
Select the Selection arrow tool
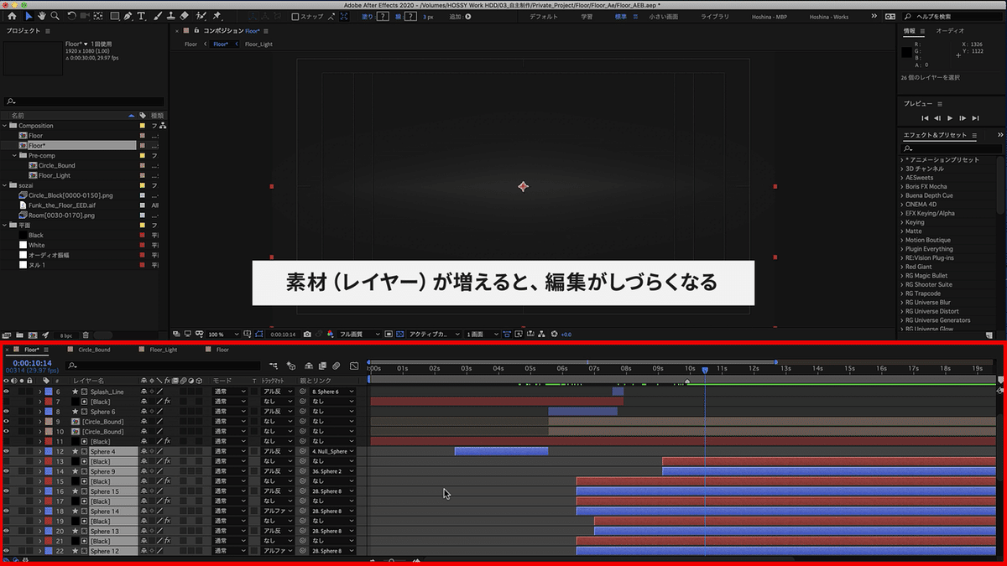click(29, 16)
